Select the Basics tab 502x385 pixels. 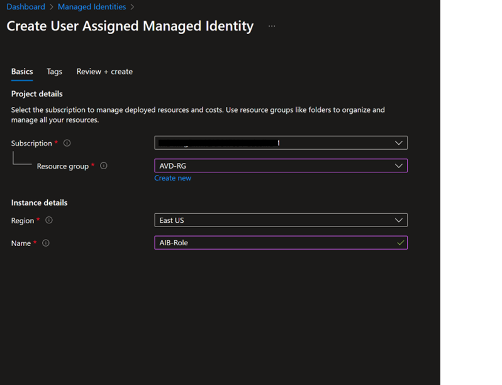coord(22,71)
